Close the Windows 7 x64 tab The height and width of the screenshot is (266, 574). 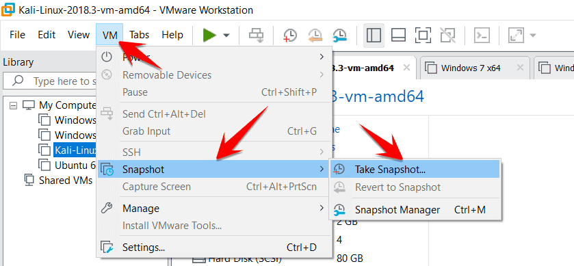(520, 68)
